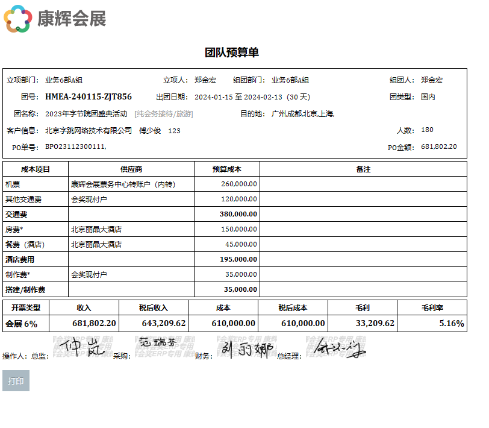The height and width of the screenshot is (428, 489).
Task: Select the 毛利 value 33,209.62
Action: (375, 324)
